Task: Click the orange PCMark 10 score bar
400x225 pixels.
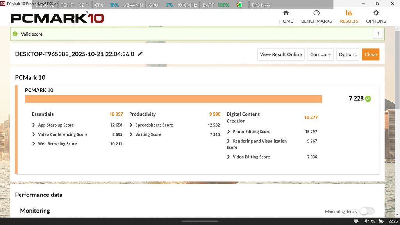Action: click(x=173, y=99)
